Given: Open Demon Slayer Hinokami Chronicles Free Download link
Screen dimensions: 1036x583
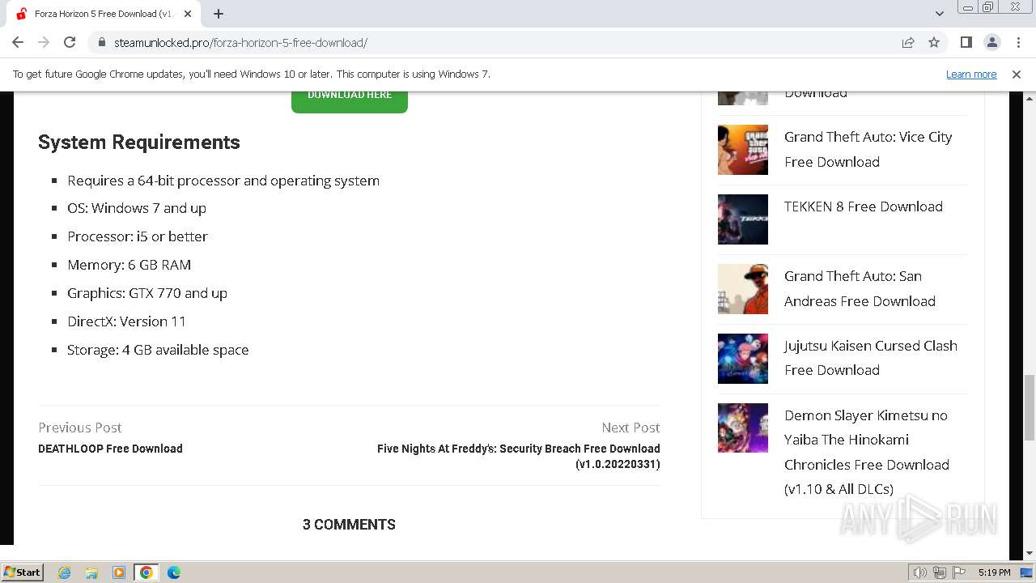Looking at the screenshot, I should point(867,452).
